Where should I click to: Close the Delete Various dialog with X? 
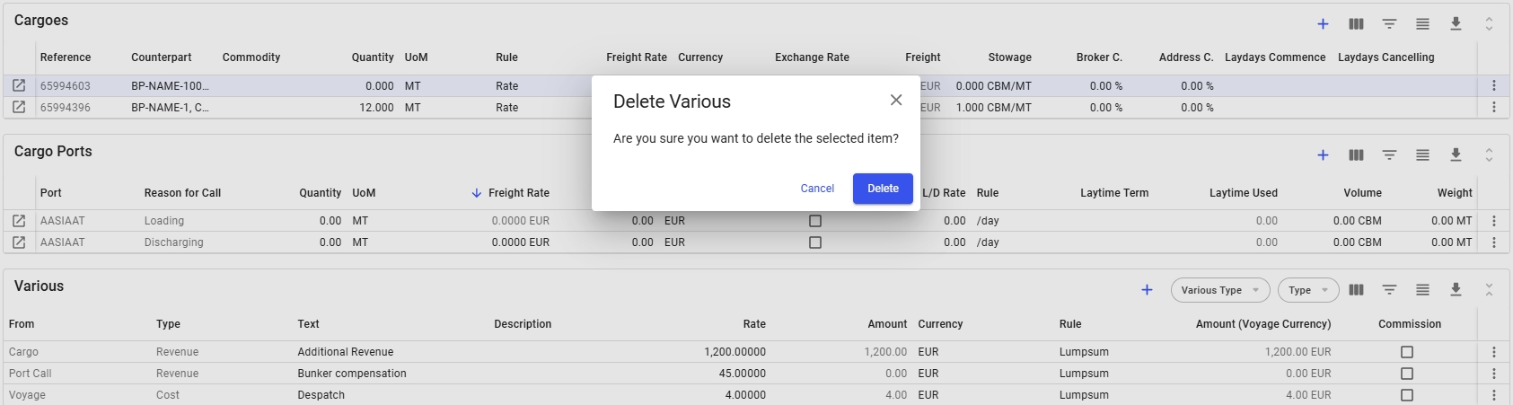pyautogui.click(x=895, y=101)
